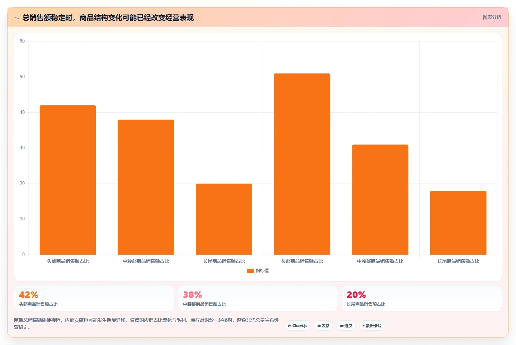Click the headline 总销售额稳定时，商品结构变化可能已经改变经营表现
The height and width of the screenshot is (345, 516).
tap(108, 17)
